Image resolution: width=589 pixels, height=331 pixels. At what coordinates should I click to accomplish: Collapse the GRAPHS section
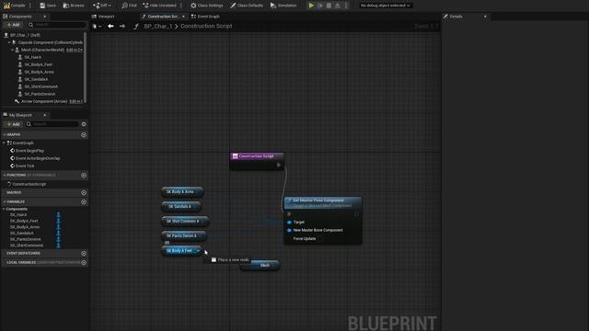click(4, 134)
